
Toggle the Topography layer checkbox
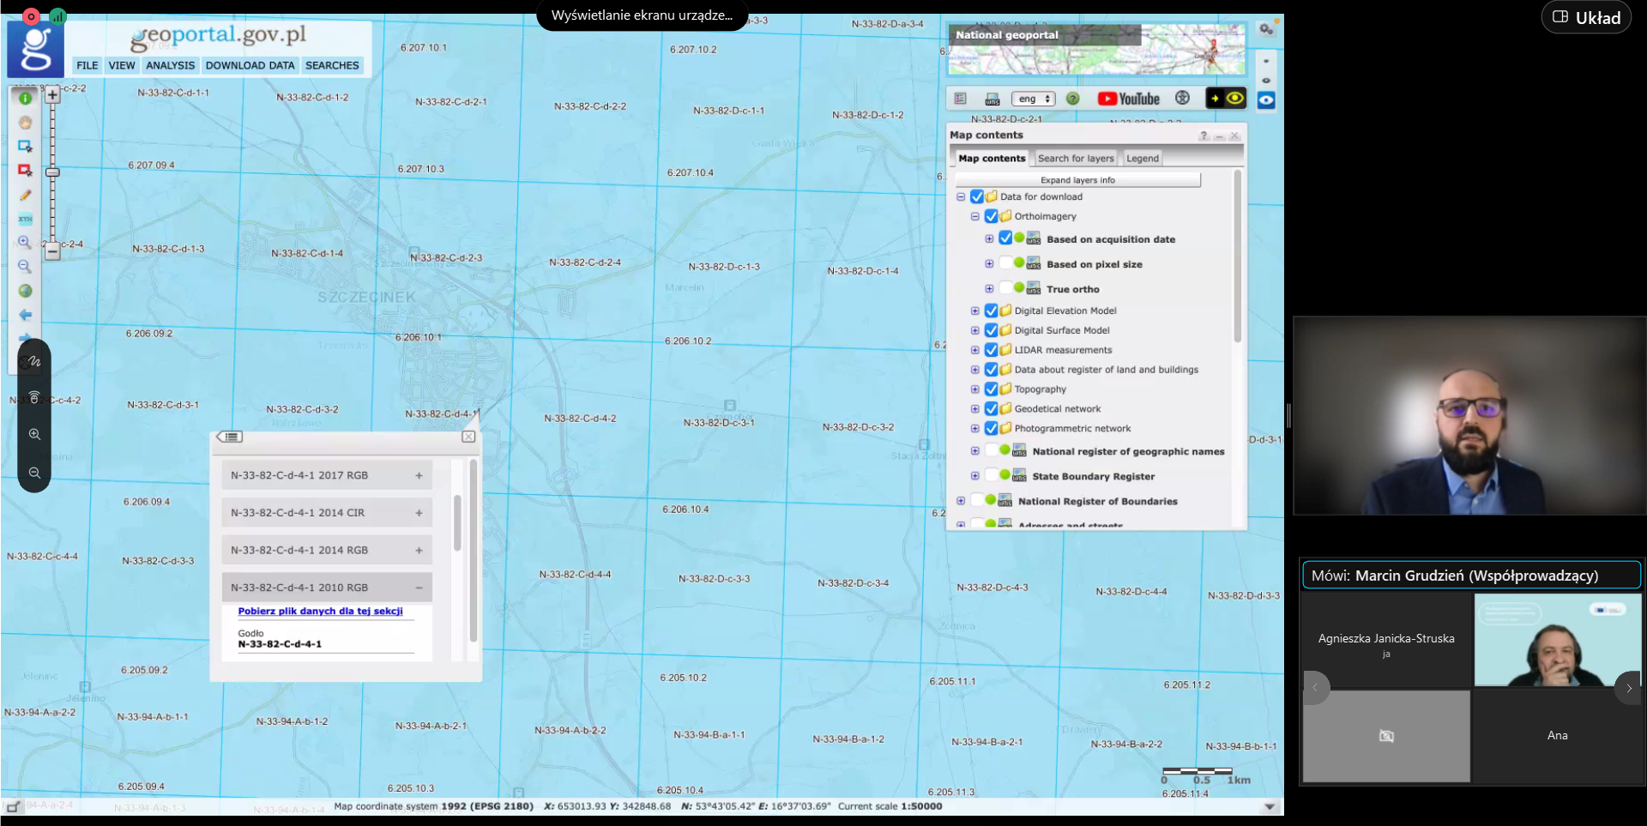[x=991, y=389]
